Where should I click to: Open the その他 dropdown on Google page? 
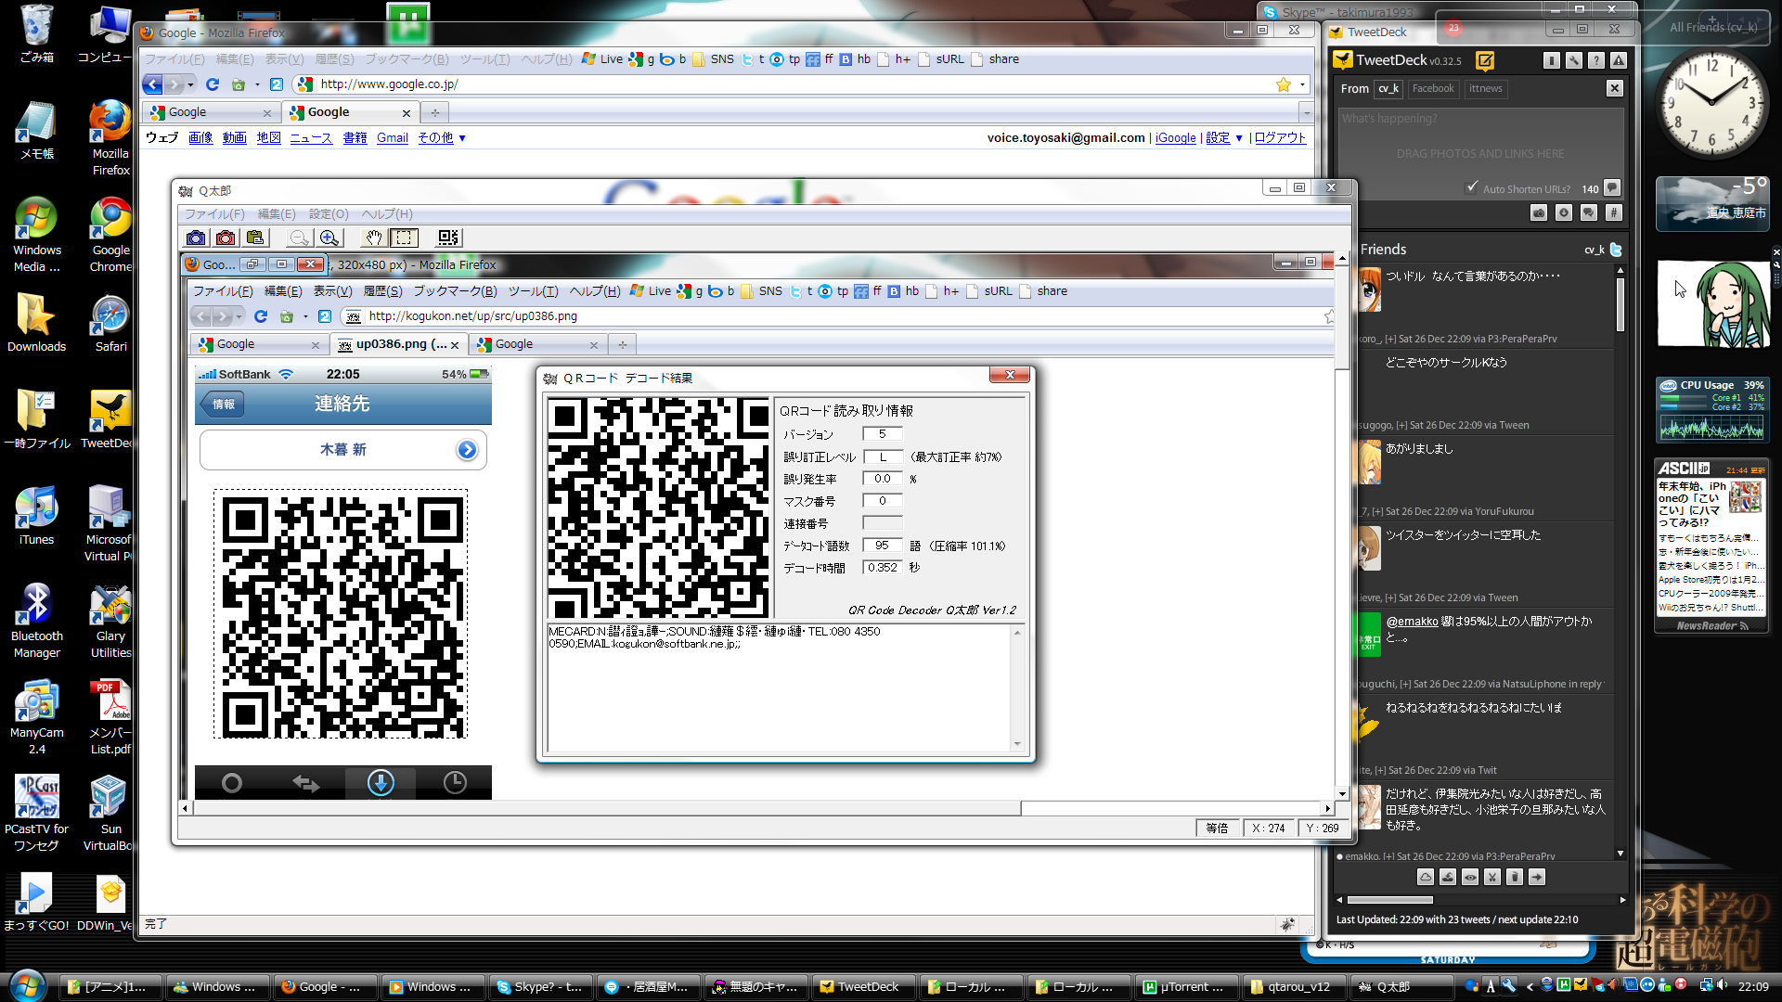point(442,137)
